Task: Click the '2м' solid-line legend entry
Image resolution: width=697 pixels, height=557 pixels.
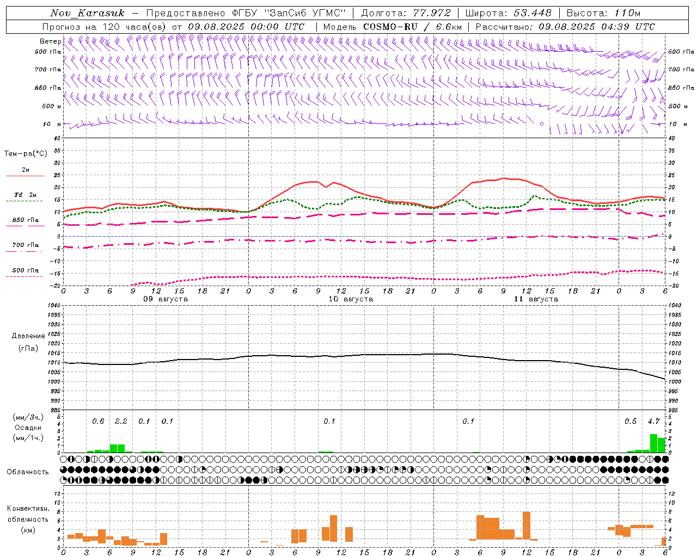Action: [x=26, y=170]
